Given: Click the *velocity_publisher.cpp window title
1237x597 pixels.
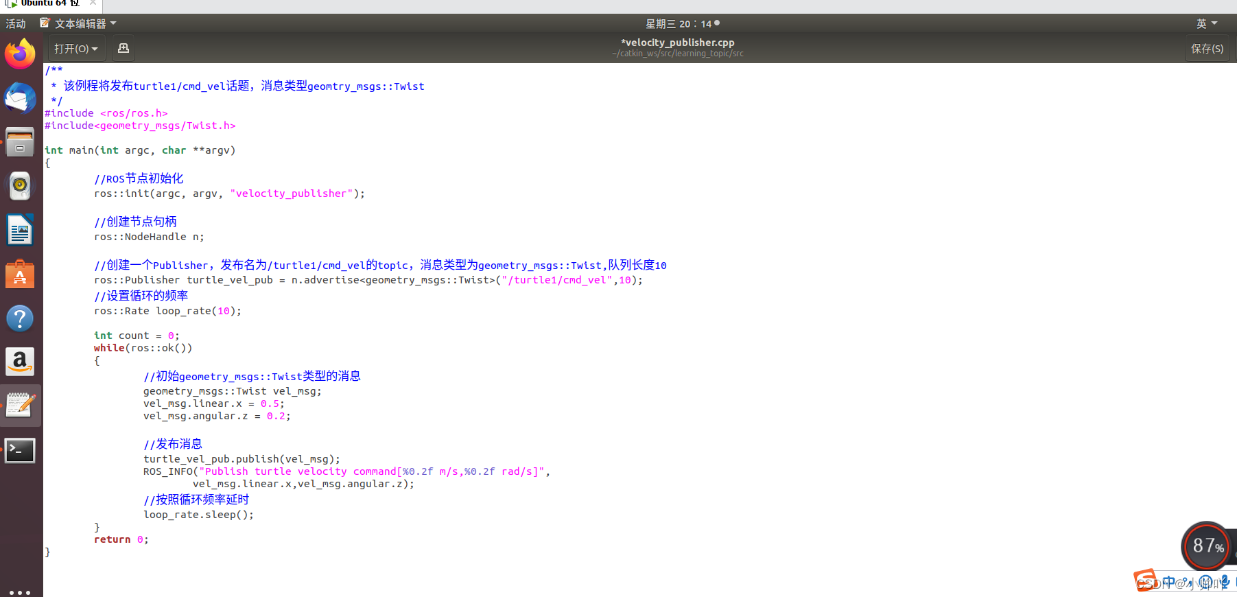Looking at the screenshot, I should pyautogui.click(x=678, y=43).
